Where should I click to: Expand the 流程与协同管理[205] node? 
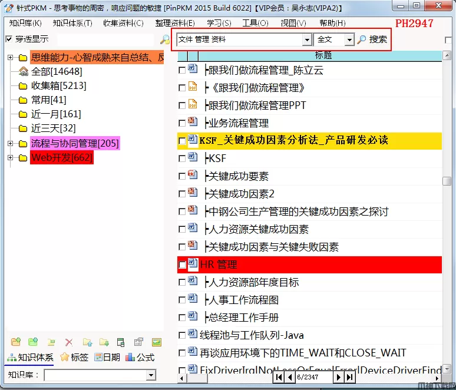click(10, 143)
